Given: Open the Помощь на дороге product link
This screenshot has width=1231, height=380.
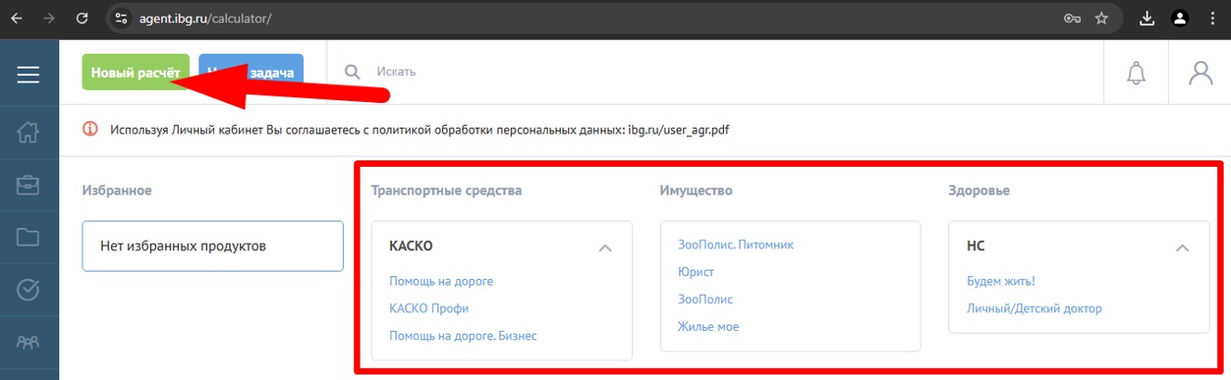Looking at the screenshot, I should tap(440, 281).
